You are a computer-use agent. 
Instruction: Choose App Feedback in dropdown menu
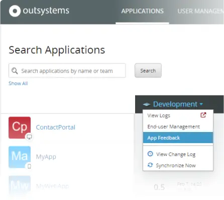pos(178,137)
